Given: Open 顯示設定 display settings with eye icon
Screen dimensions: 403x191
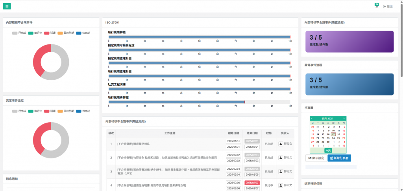Looking at the screenshot, I should pyautogui.click(x=316, y=158).
